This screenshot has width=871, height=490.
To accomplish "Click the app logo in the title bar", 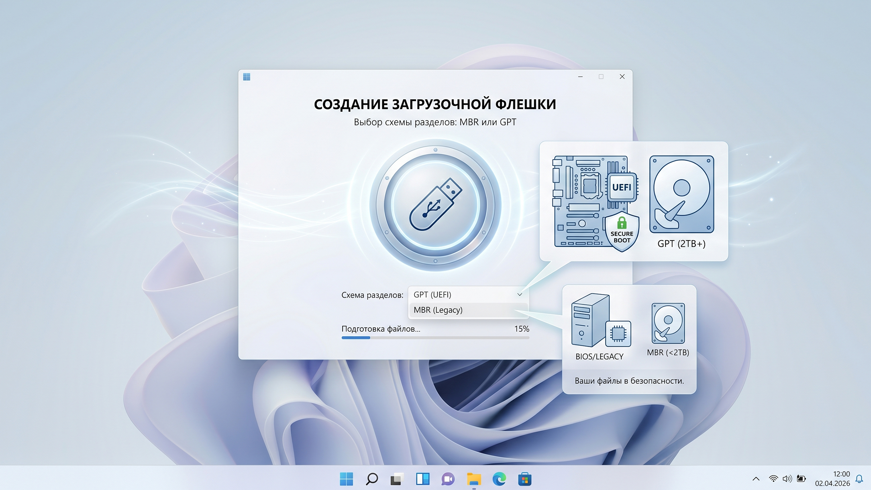I will click(x=247, y=77).
